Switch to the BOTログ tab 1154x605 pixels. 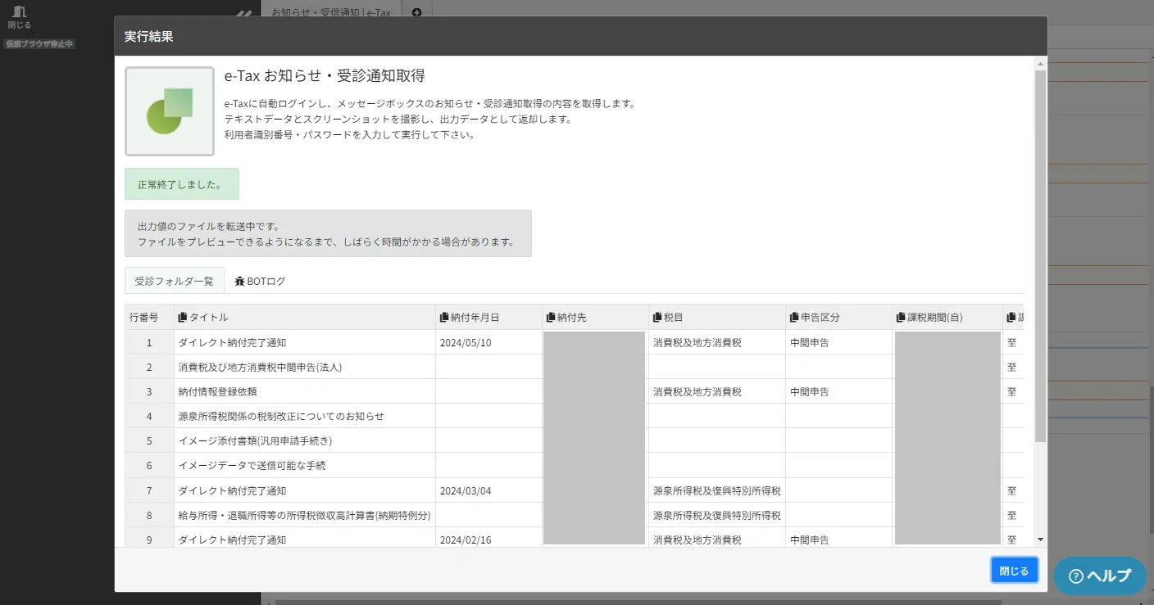click(260, 281)
